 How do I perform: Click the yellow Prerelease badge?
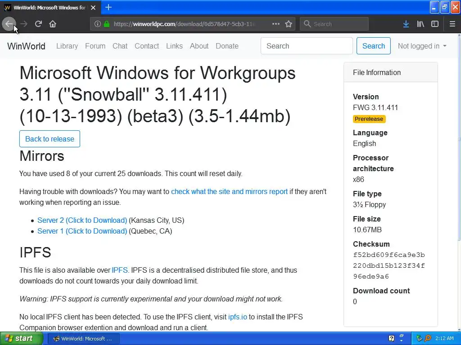tap(369, 119)
